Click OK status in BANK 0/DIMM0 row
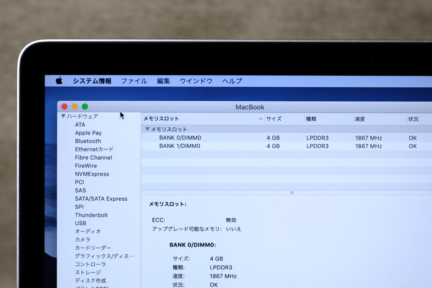The image size is (432, 288). coord(413,138)
